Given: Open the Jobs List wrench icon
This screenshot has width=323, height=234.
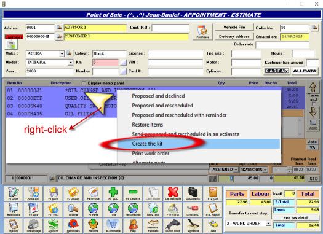Looking at the screenshot, I should pyautogui.click(x=33, y=193).
